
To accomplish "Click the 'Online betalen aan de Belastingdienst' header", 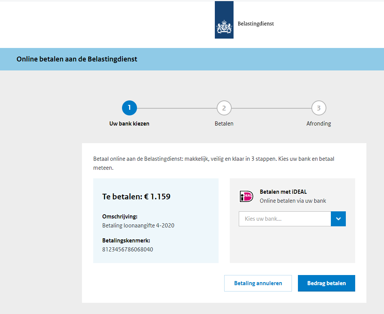I will tap(77, 59).
